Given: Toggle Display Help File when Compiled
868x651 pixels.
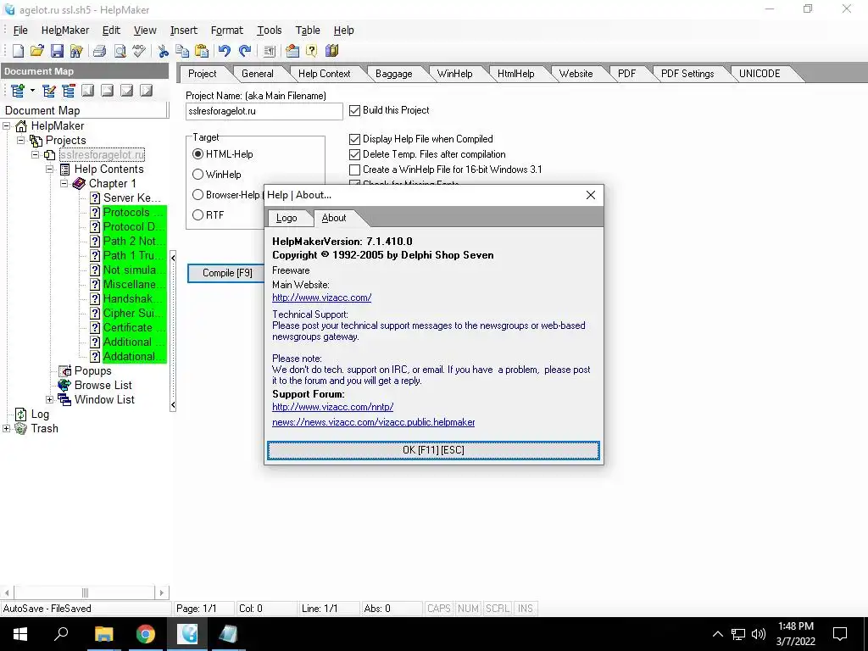Looking at the screenshot, I should coord(355,139).
